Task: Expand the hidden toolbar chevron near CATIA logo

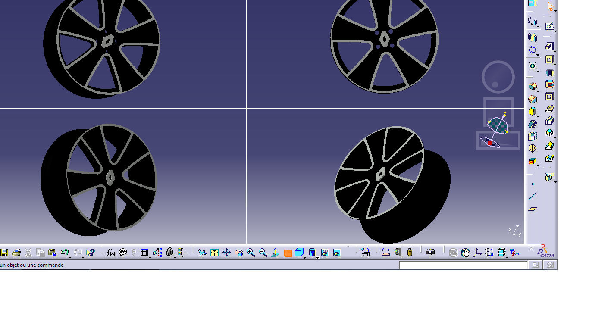Action: point(531,247)
